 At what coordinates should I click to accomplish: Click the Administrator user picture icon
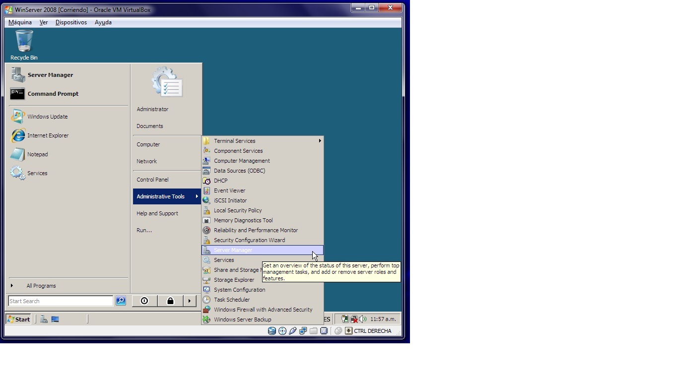167,82
